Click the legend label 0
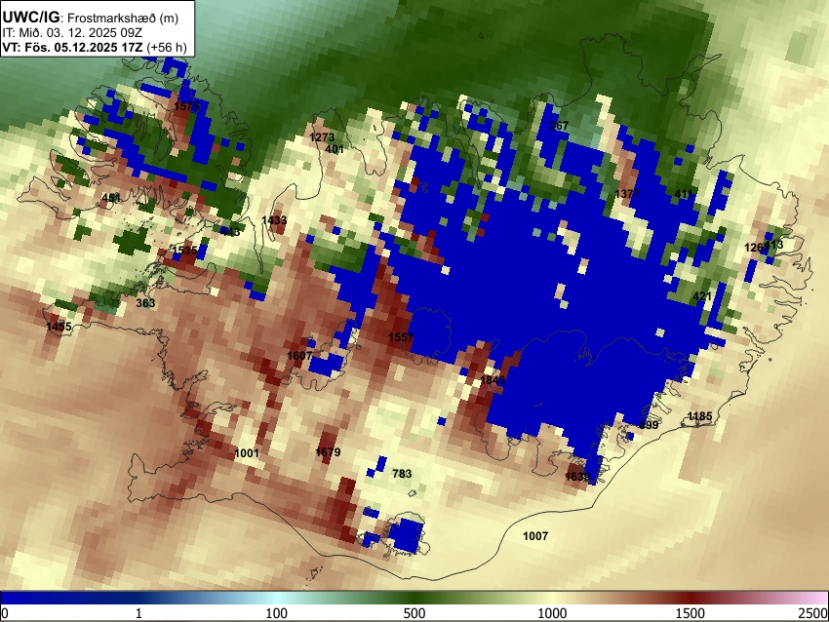 coord(5,613)
